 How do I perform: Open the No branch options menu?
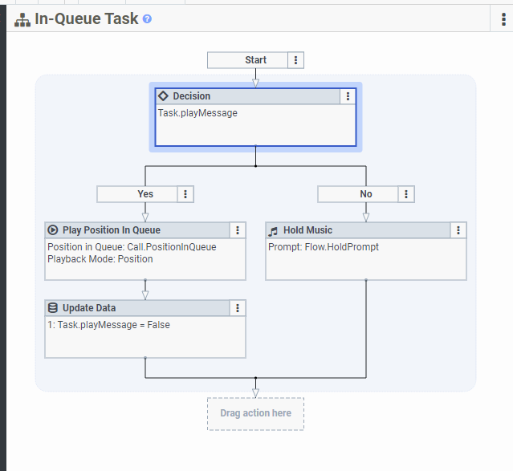coord(406,194)
